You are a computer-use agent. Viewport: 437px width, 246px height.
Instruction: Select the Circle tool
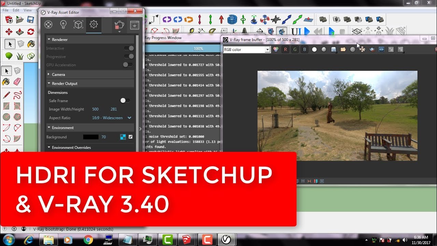[x=6, y=117]
